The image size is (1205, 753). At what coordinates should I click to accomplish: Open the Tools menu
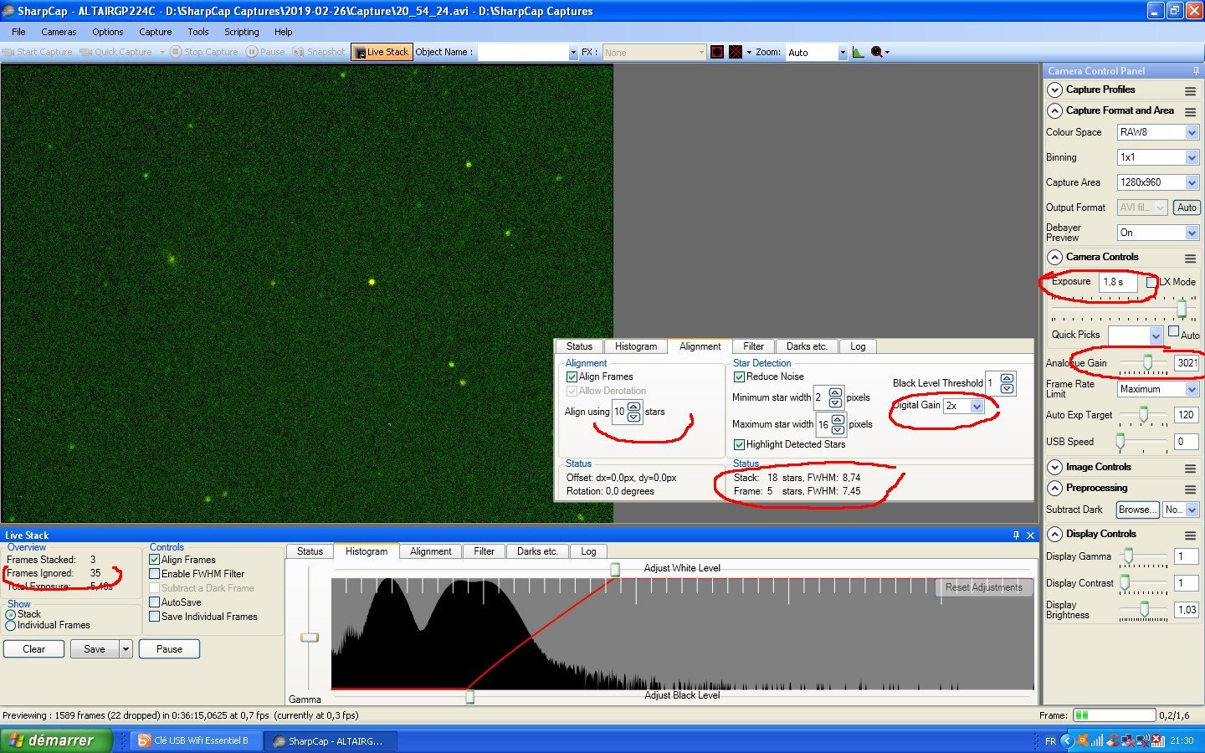coord(198,32)
